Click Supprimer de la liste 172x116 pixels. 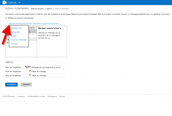pos(50,24)
